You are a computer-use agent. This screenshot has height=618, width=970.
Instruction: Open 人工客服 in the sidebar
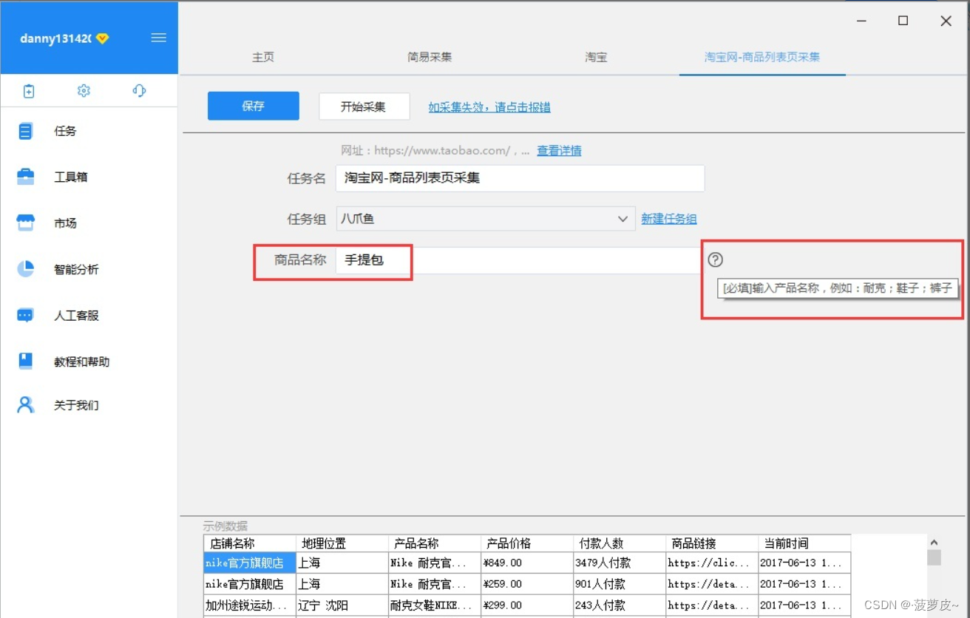[76, 316]
